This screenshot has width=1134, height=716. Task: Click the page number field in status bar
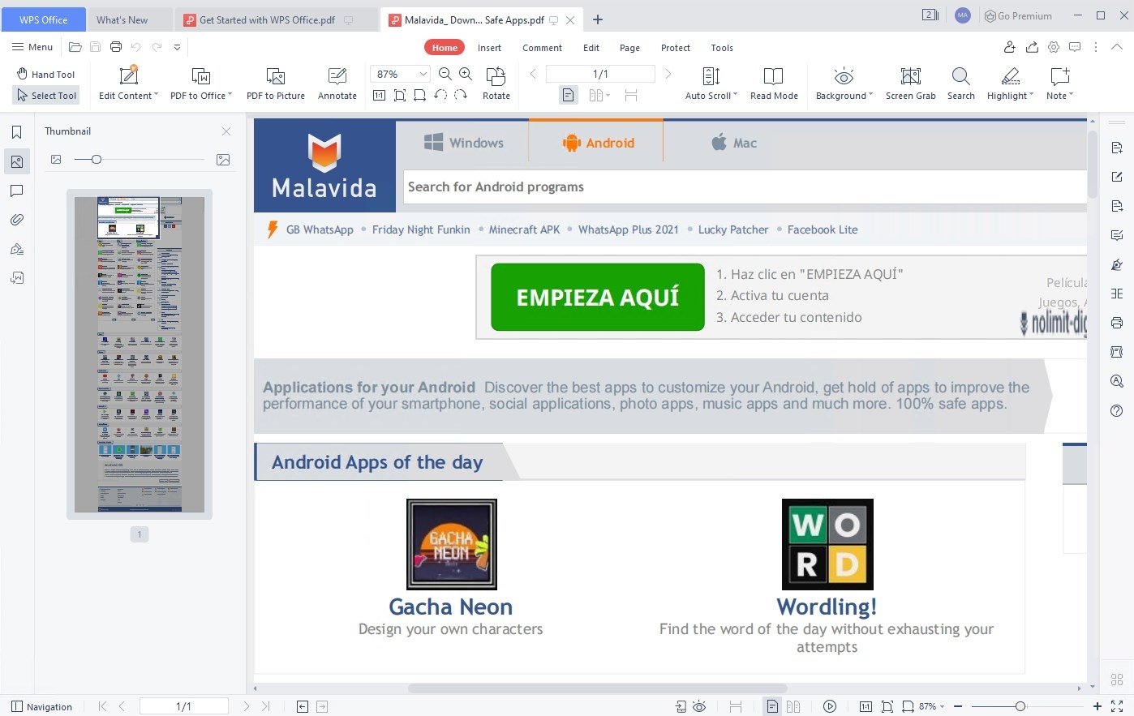pyautogui.click(x=183, y=706)
